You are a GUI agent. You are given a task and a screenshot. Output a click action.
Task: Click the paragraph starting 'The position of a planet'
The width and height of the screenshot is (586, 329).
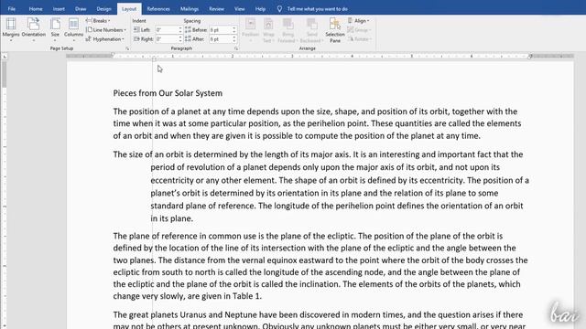click(318, 123)
